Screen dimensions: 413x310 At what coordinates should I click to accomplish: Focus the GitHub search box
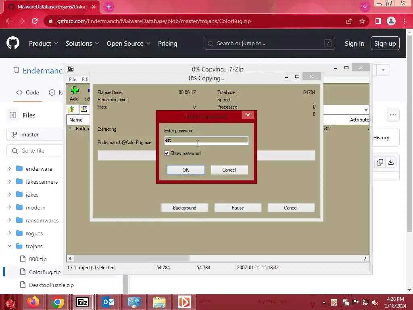269,43
